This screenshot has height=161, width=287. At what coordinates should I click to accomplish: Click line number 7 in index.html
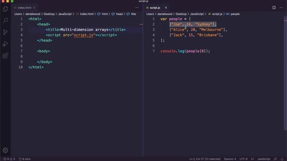(22, 51)
